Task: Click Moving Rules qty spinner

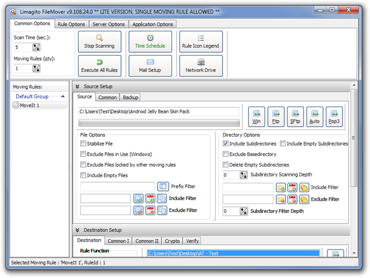Action: point(36,69)
